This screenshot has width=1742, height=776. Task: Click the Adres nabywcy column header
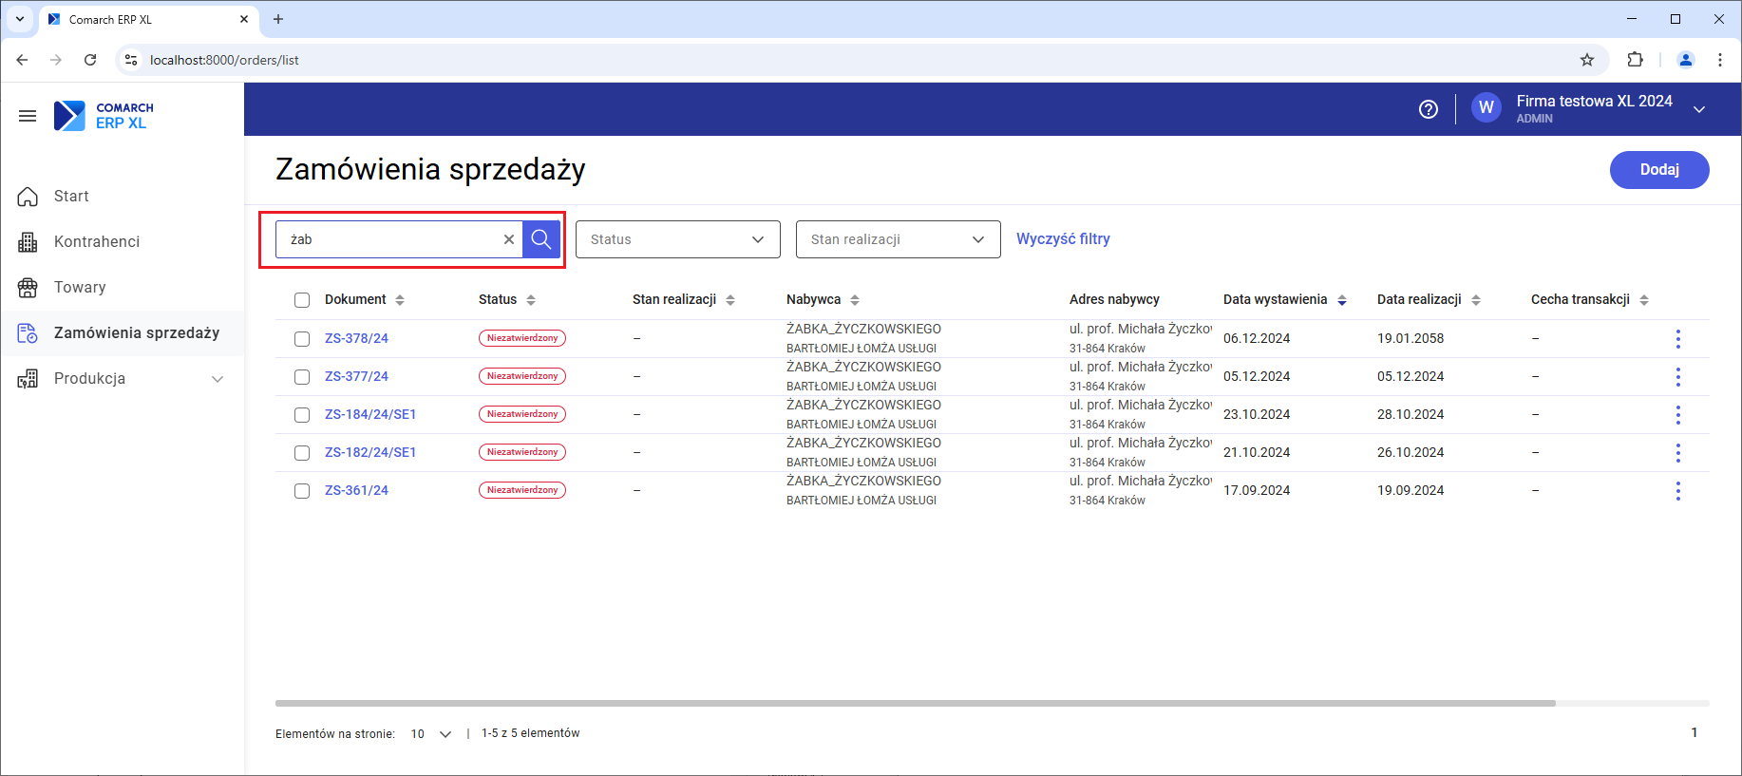coord(1114,299)
